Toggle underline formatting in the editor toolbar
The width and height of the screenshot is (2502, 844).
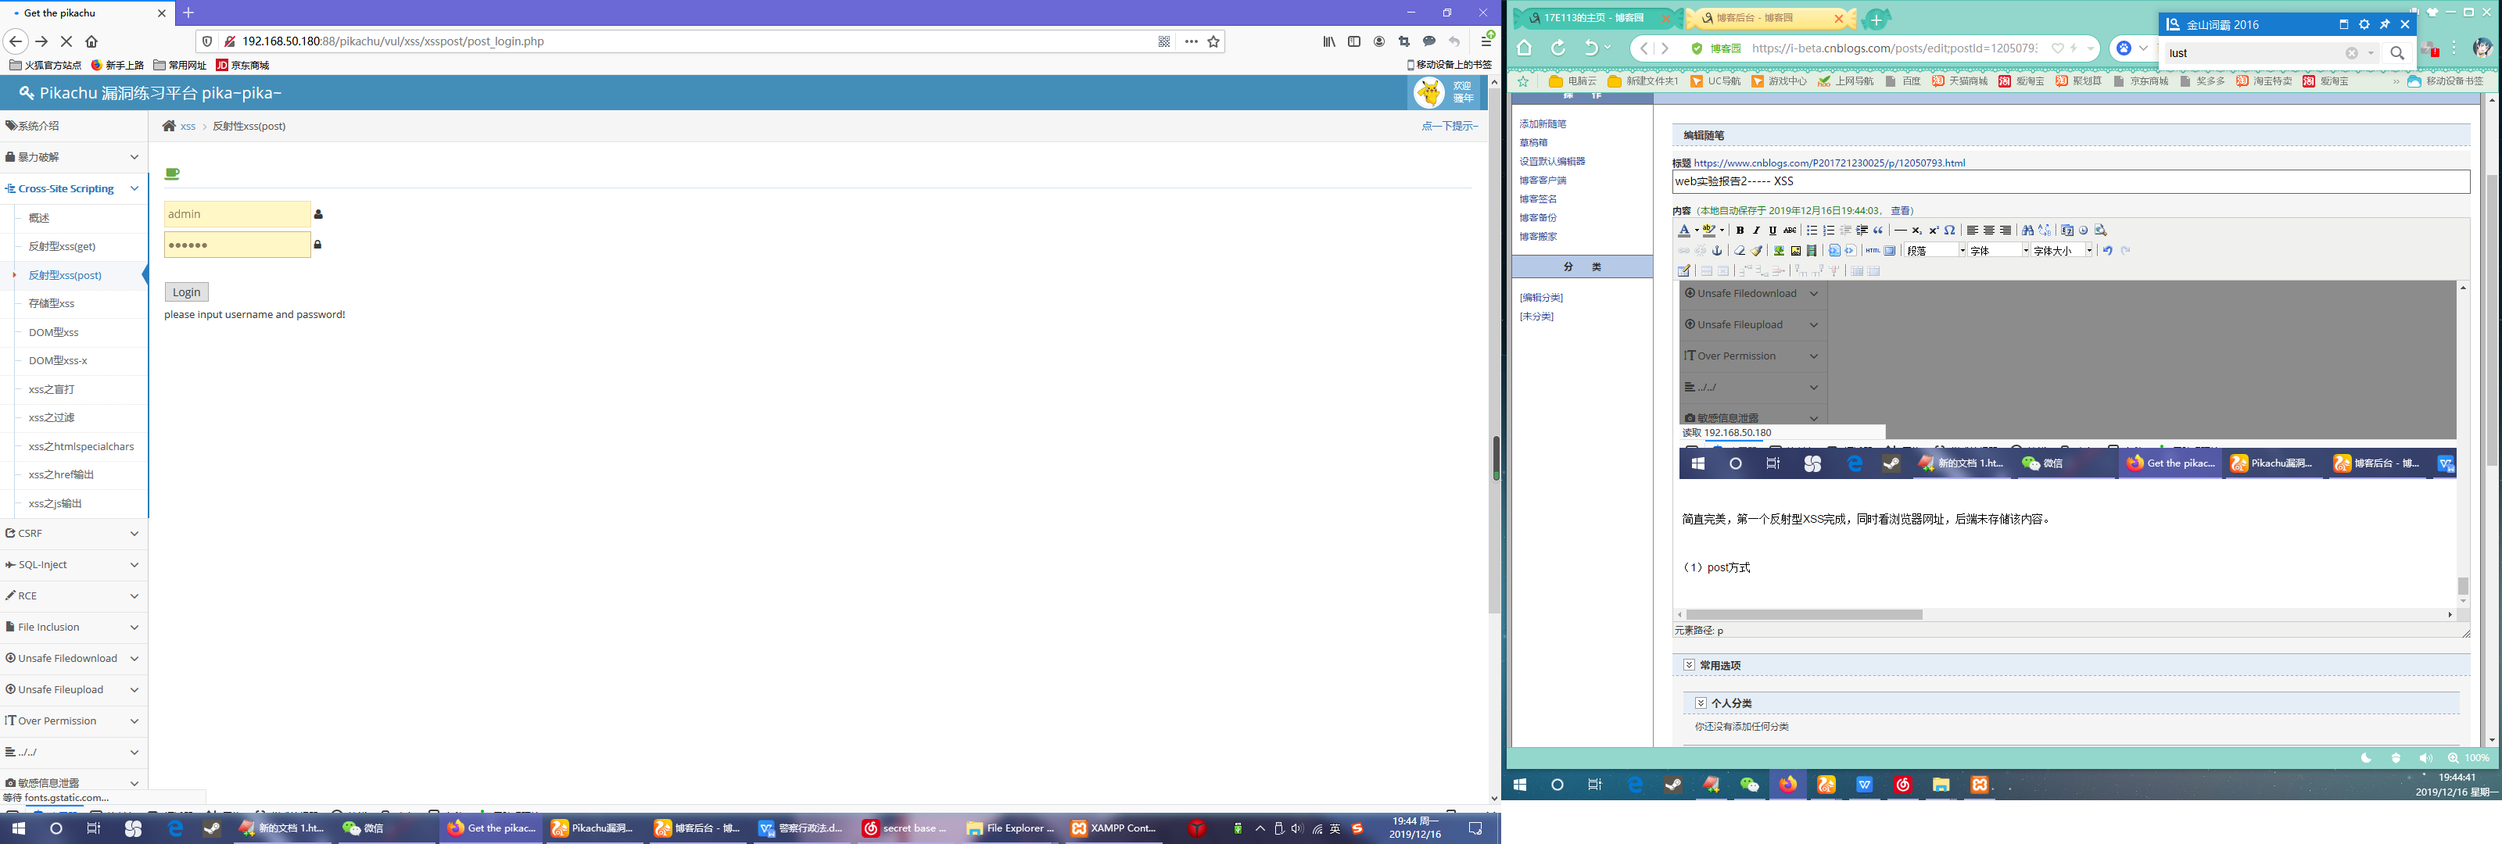pos(1773,231)
